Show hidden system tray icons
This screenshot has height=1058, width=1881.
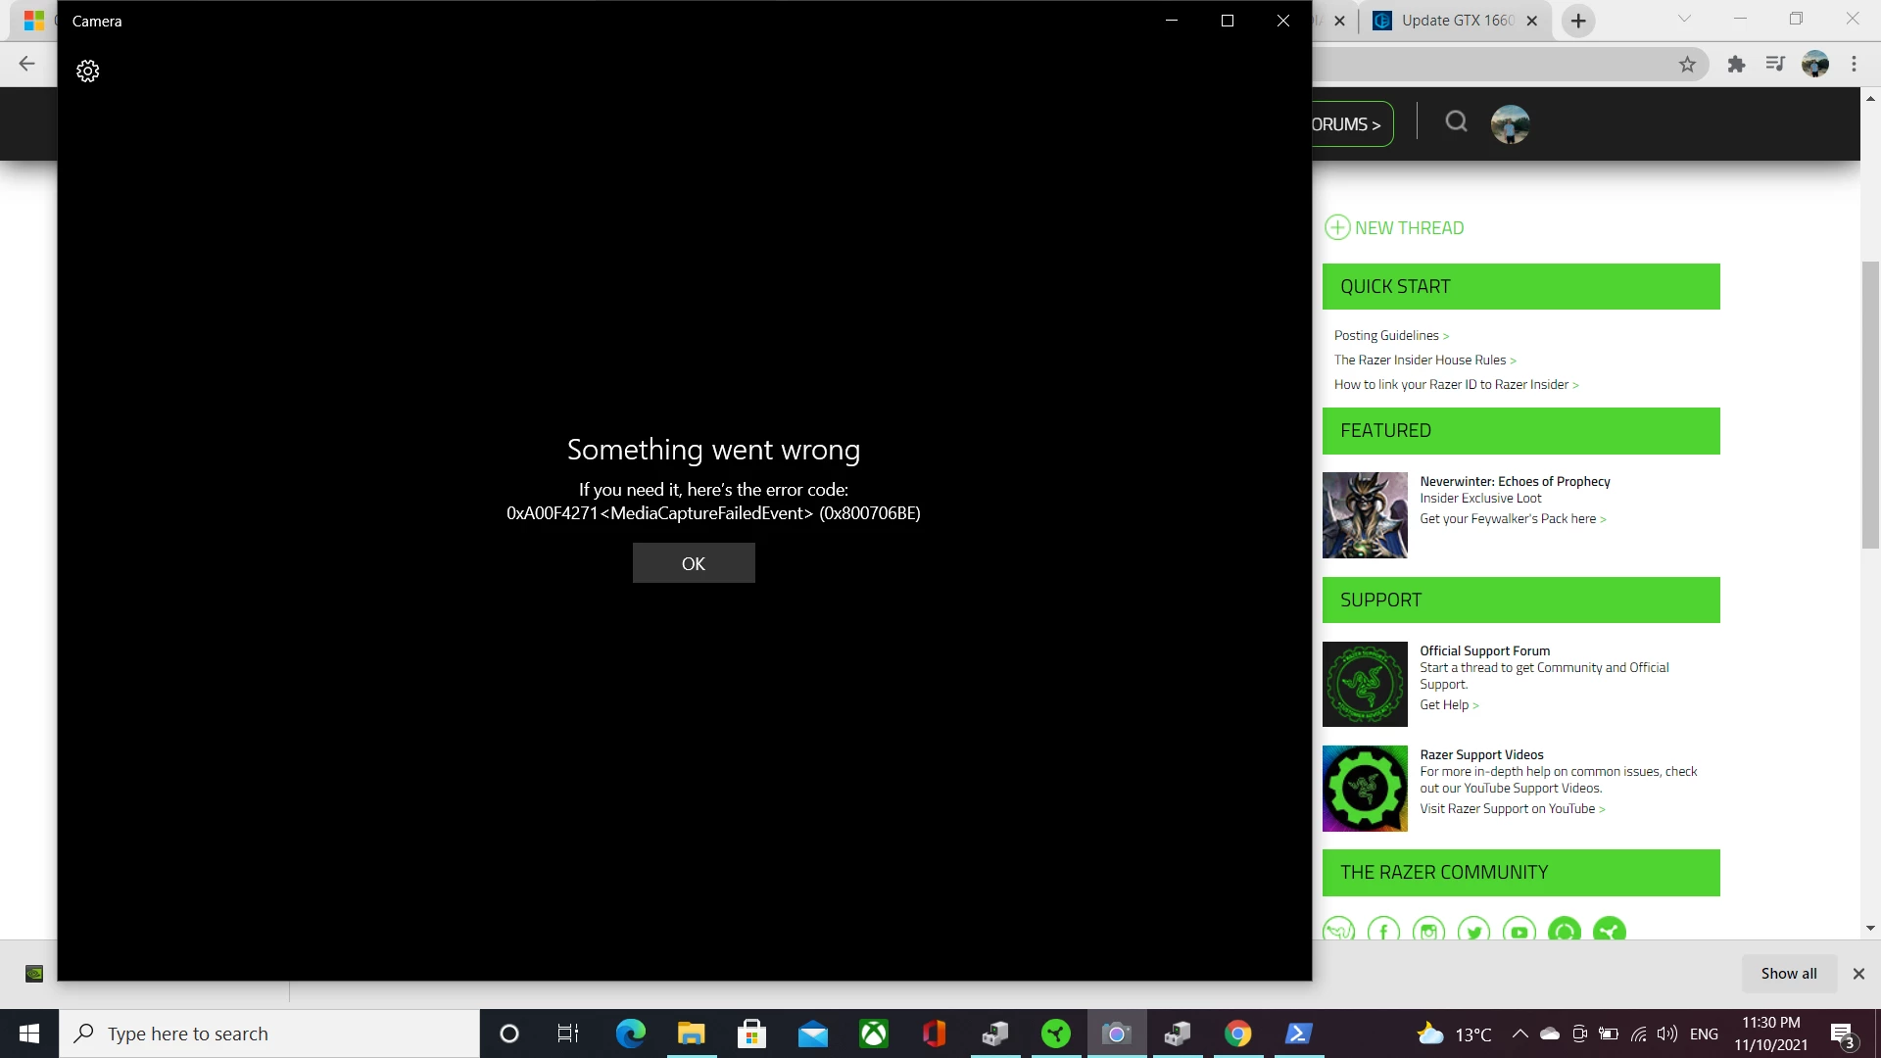point(1519,1034)
